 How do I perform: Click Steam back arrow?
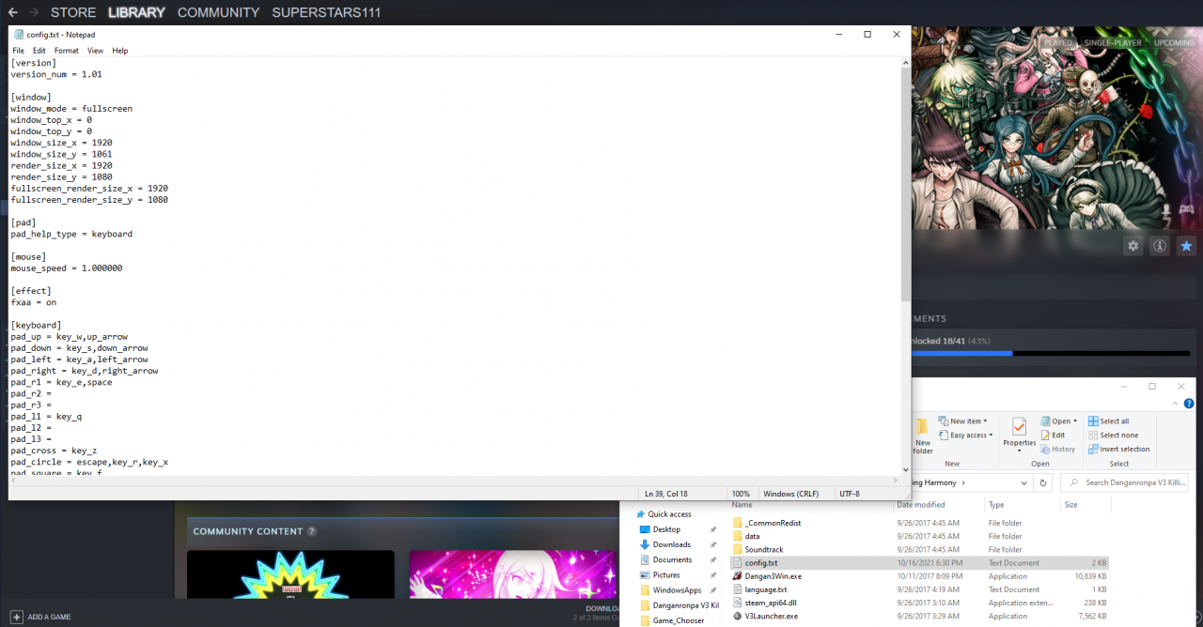12,12
